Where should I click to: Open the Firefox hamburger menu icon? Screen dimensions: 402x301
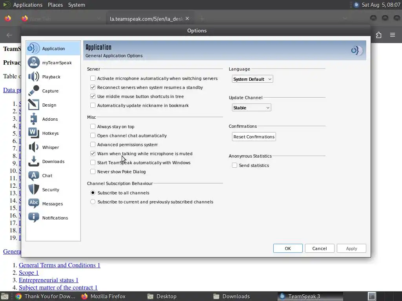393,35
